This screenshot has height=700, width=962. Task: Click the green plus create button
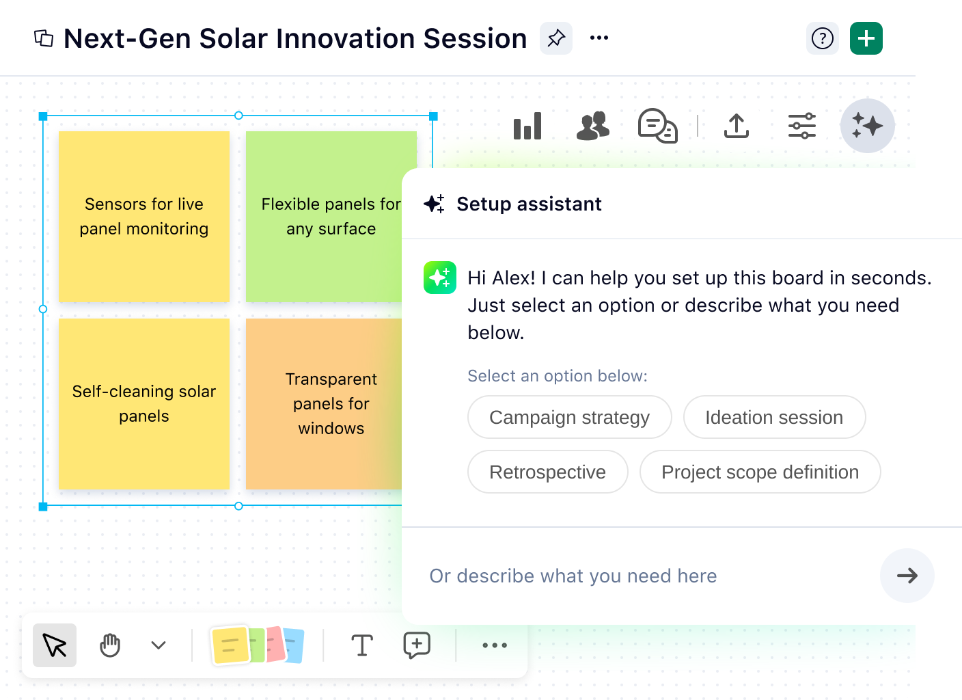[866, 38]
